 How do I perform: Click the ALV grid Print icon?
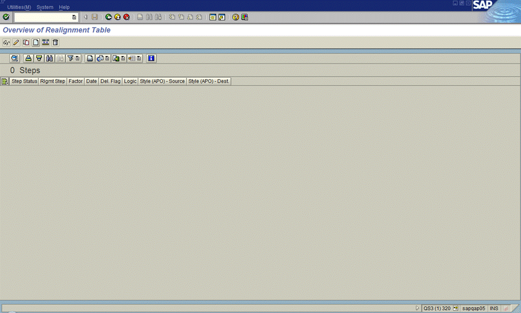90,58
